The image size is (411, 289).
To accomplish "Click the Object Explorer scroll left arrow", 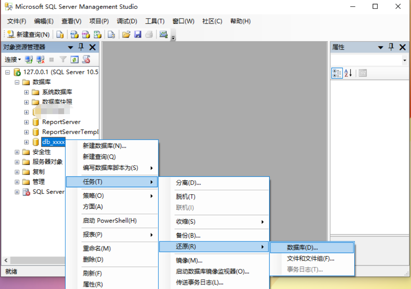I will coord(6,260).
